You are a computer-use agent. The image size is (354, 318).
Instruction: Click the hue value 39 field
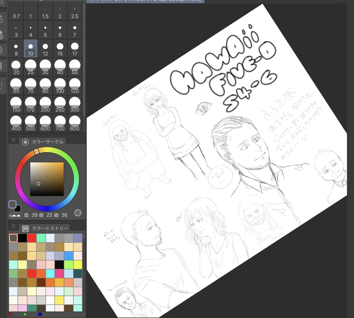[35, 215]
